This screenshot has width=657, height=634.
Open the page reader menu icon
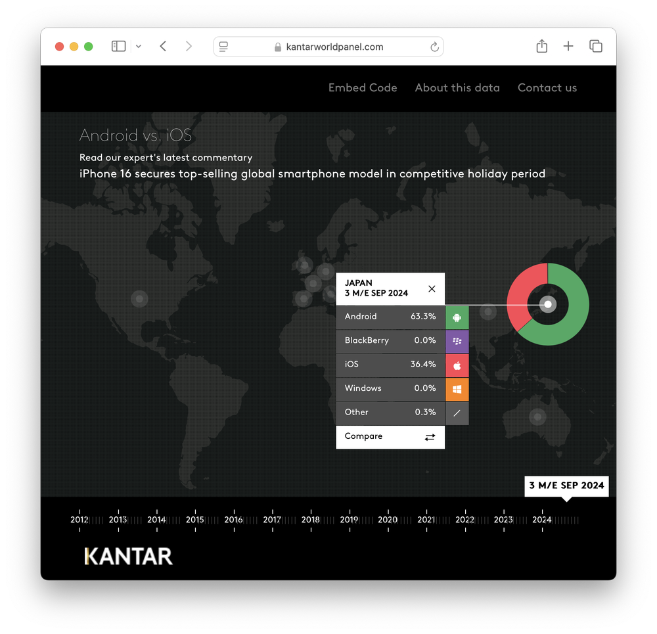(x=224, y=47)
